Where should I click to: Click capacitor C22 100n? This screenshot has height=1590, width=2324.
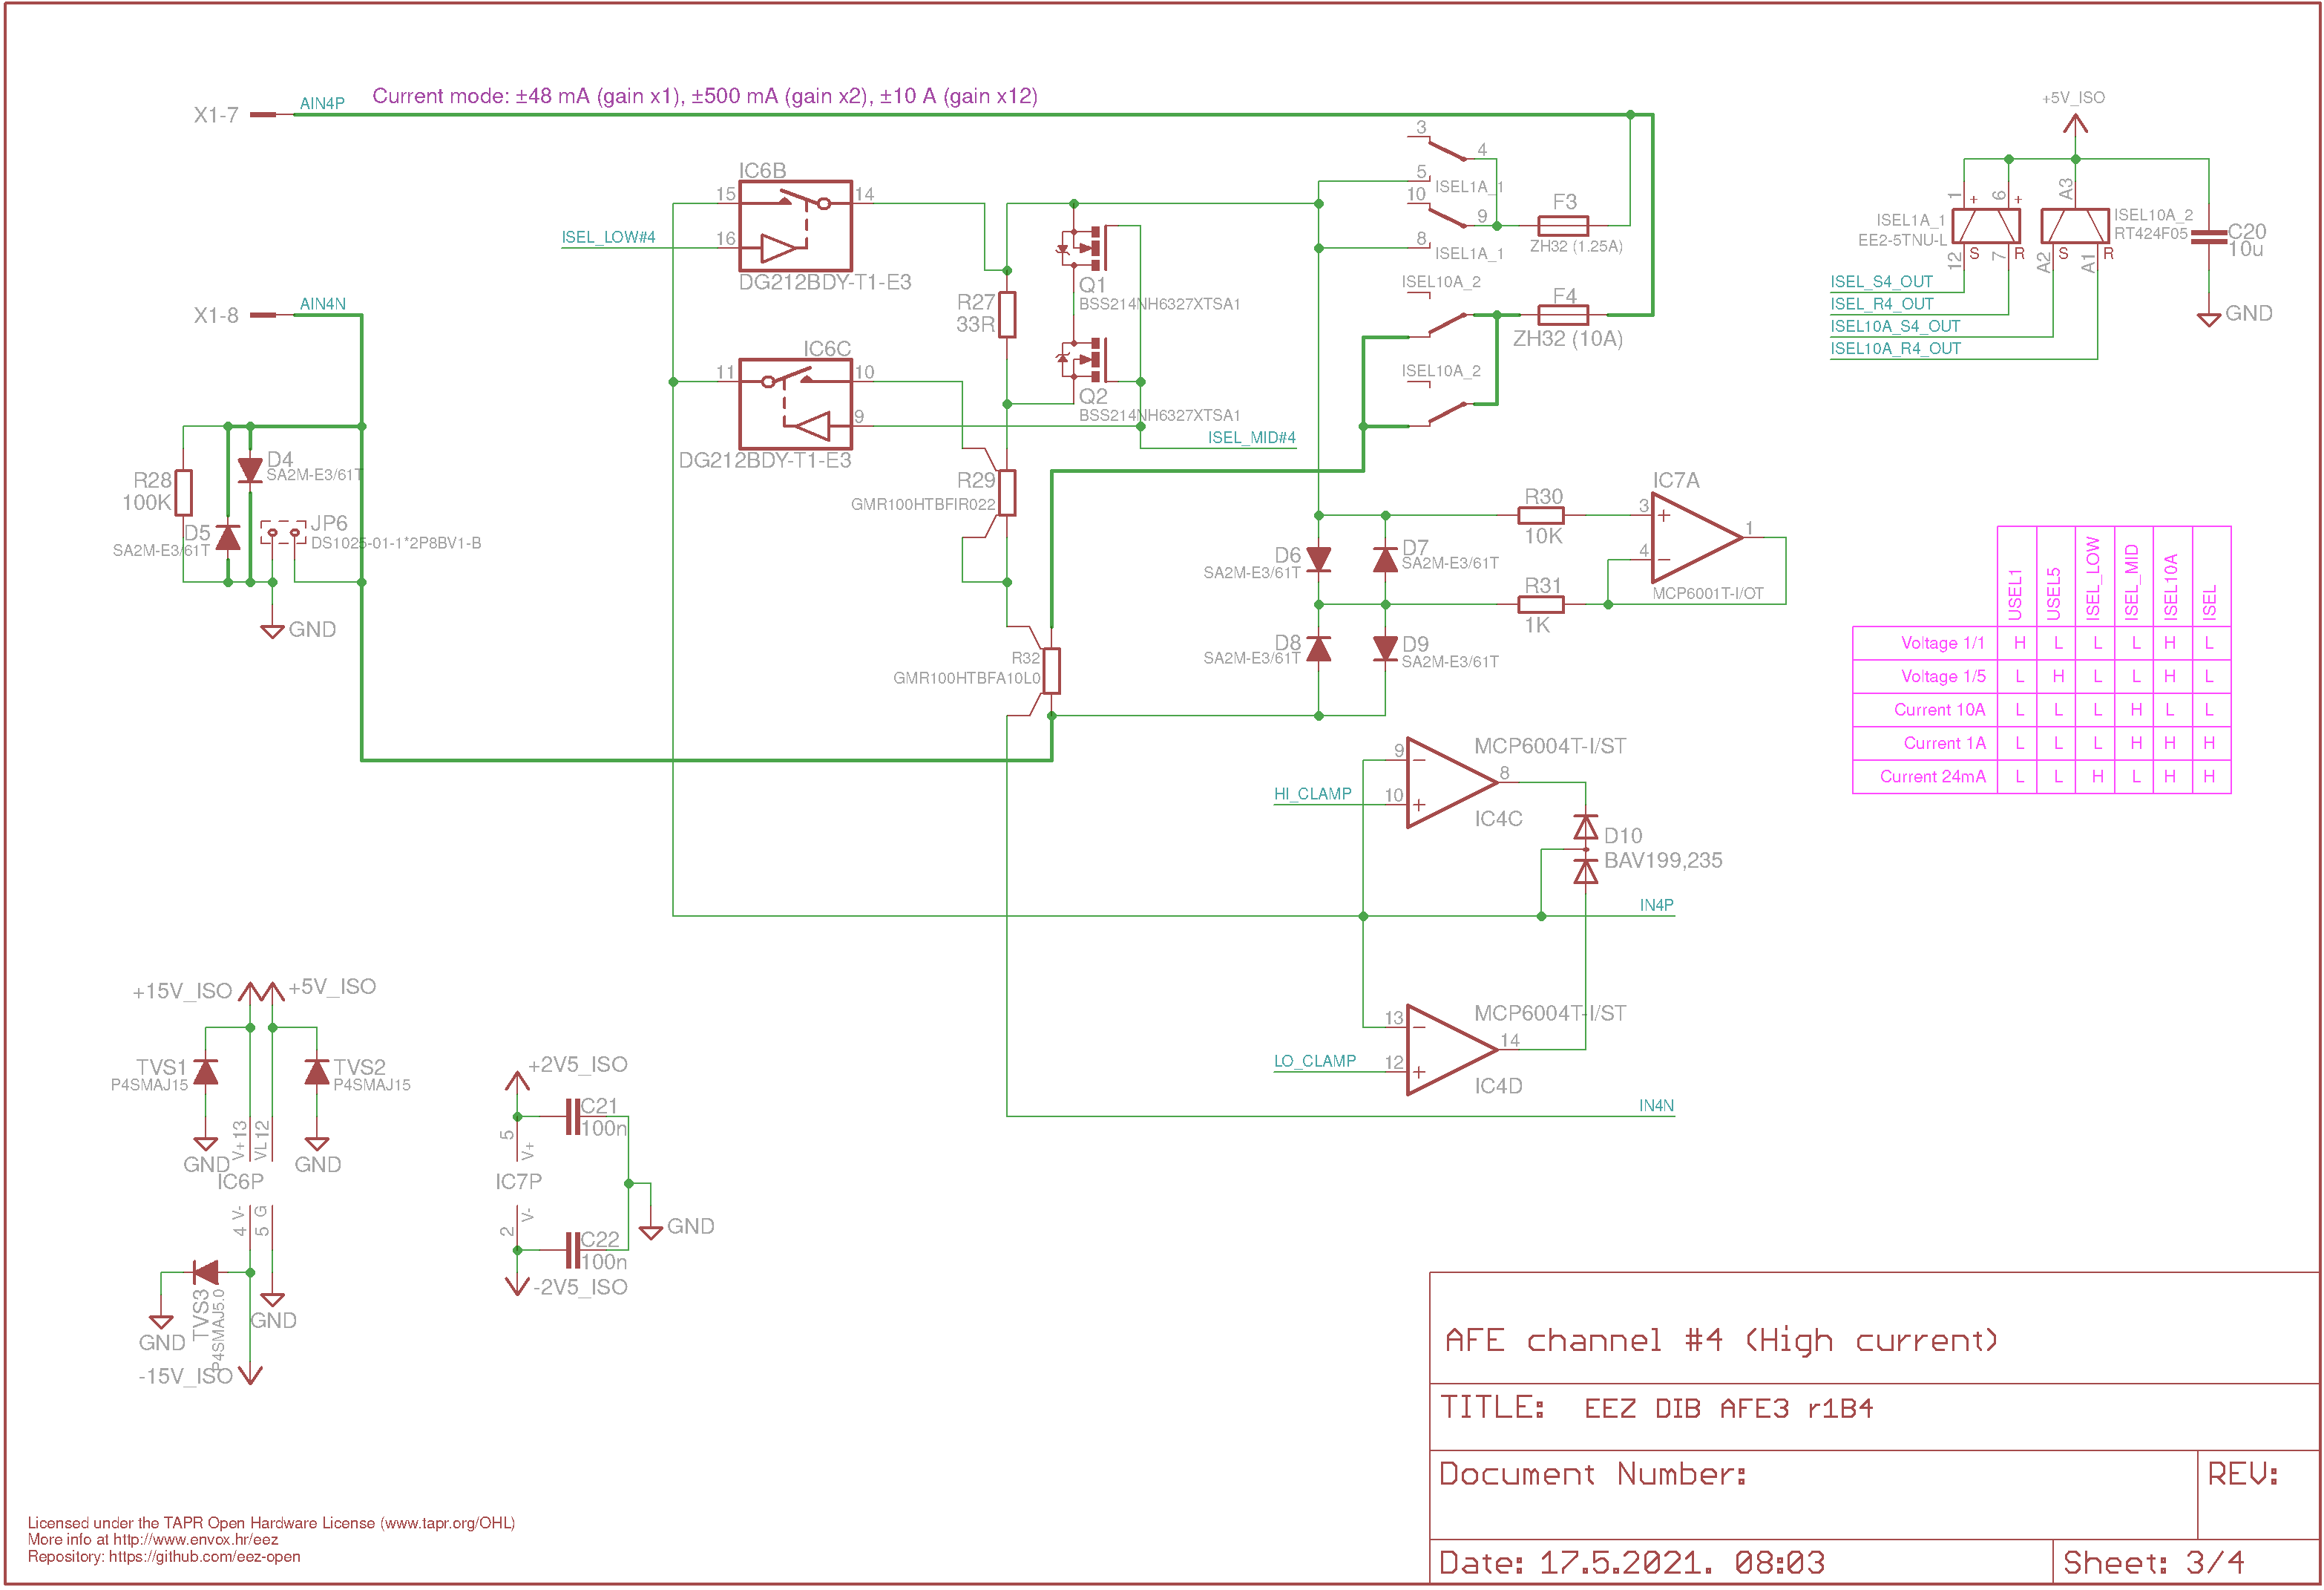(x=573, y=1251)
